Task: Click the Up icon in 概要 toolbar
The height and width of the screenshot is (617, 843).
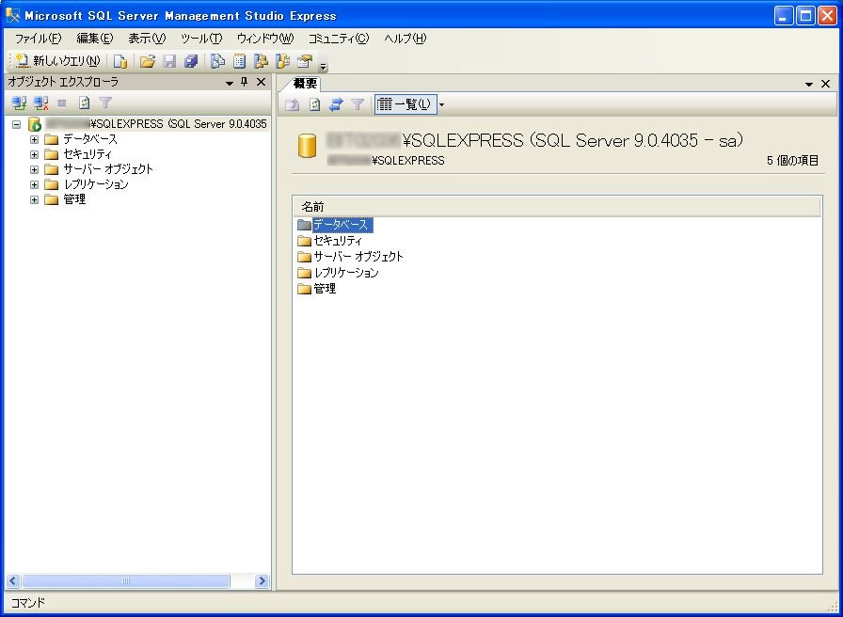Action: (x=293, y=104)
